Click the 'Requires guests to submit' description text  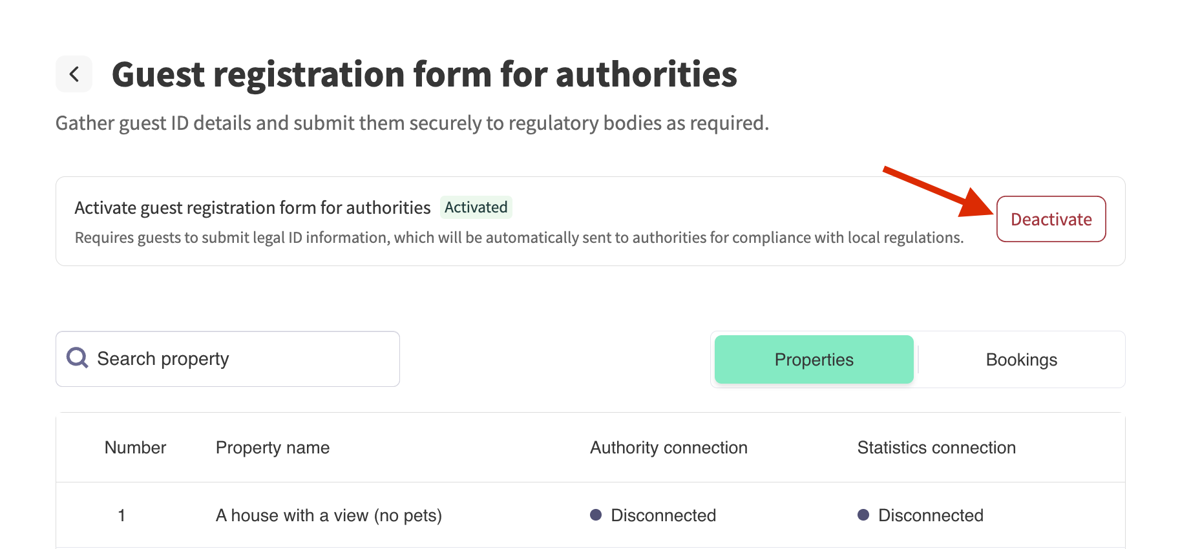click(x=518, y=238)
